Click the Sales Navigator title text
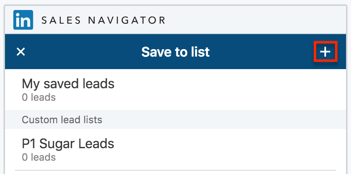 103,20
